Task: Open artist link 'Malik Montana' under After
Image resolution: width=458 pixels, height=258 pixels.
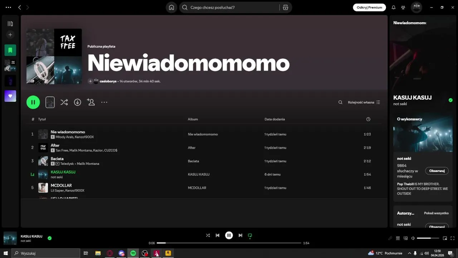Action: tap(81, 150)
